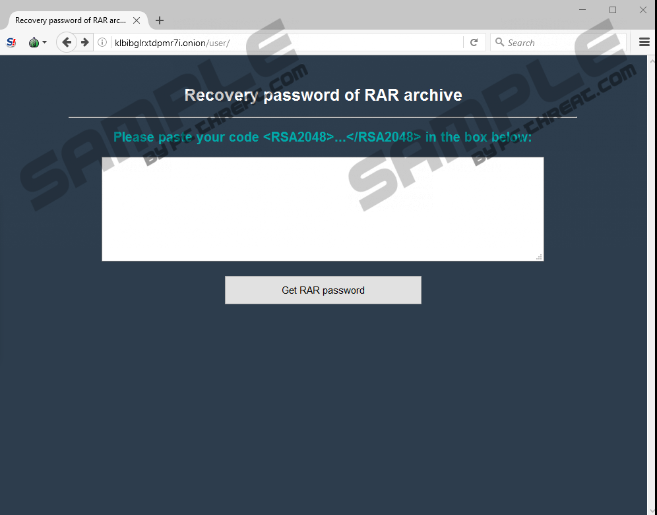This screenshot has width=657, height=515.
Task: Go back using the back arrow
Action: pos(66,42)
